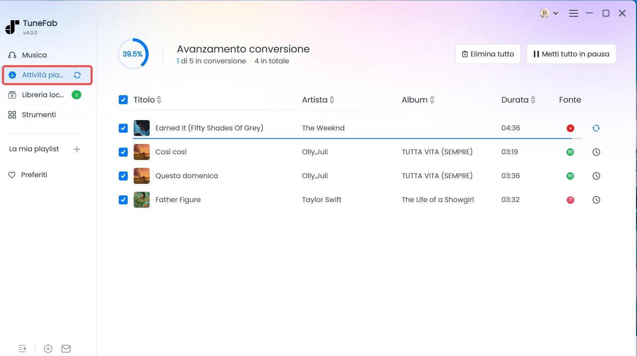637x356 pixels.
Task: Open the hamburger menu at top right
Action: (x=574, y=13)
